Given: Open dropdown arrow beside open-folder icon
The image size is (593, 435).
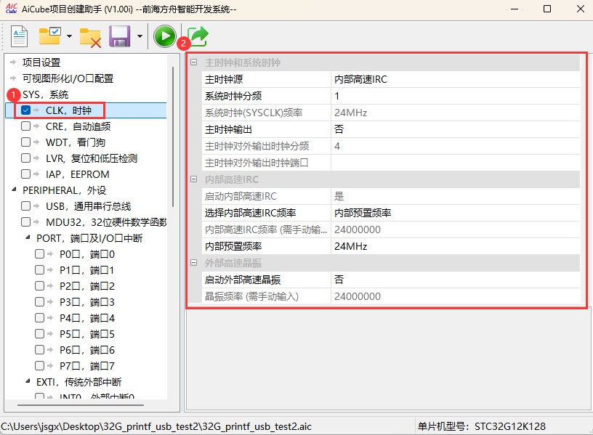Looking at the screenshot, I should pos(69,36).
